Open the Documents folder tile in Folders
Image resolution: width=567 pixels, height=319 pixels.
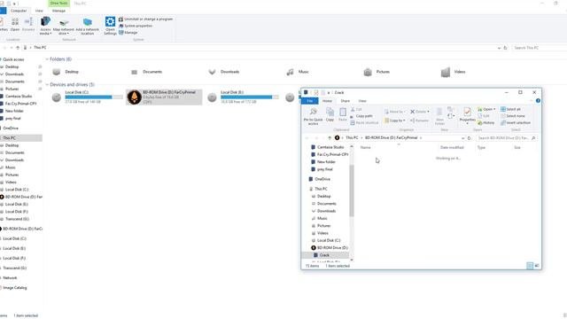click(x=146, y=72)
